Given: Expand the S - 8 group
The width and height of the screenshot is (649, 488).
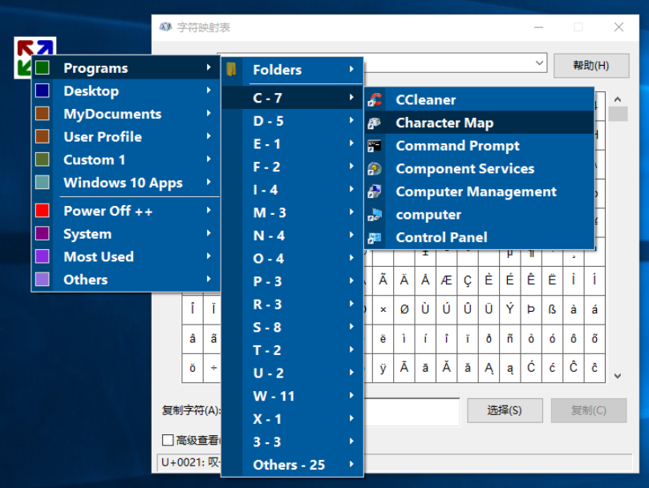Looking at the screenshot, I should click(292, 327).
